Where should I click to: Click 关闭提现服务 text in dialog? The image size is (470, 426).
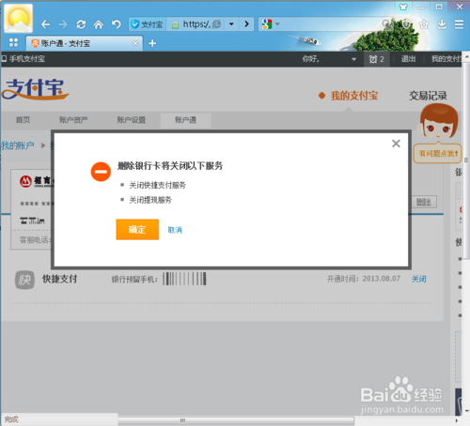click(150, 200)
